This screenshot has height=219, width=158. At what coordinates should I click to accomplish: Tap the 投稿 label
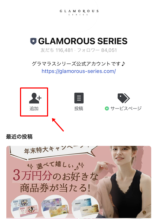tap(79, 108)
